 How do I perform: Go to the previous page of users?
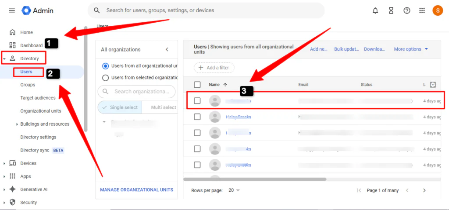coord(407,190)
